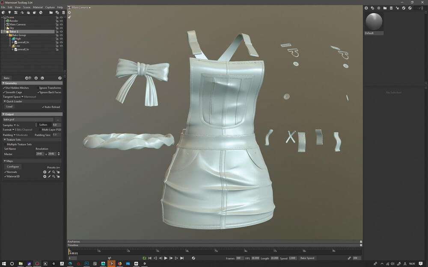The height and width of the screenshot is (267, 428).
Task: Click the add light bulb icon in scene toolbar
Action: 9,12
